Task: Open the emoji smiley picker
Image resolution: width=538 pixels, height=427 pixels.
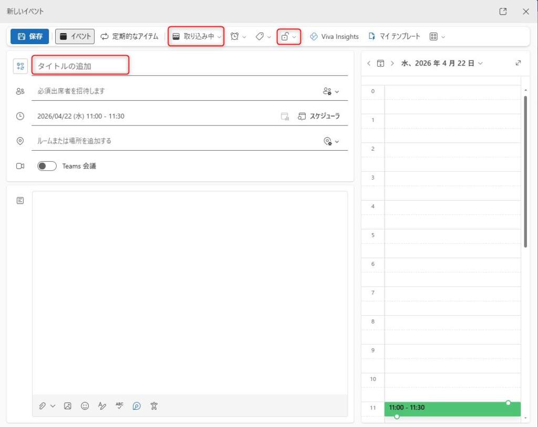Action: [x=85, y=406]
